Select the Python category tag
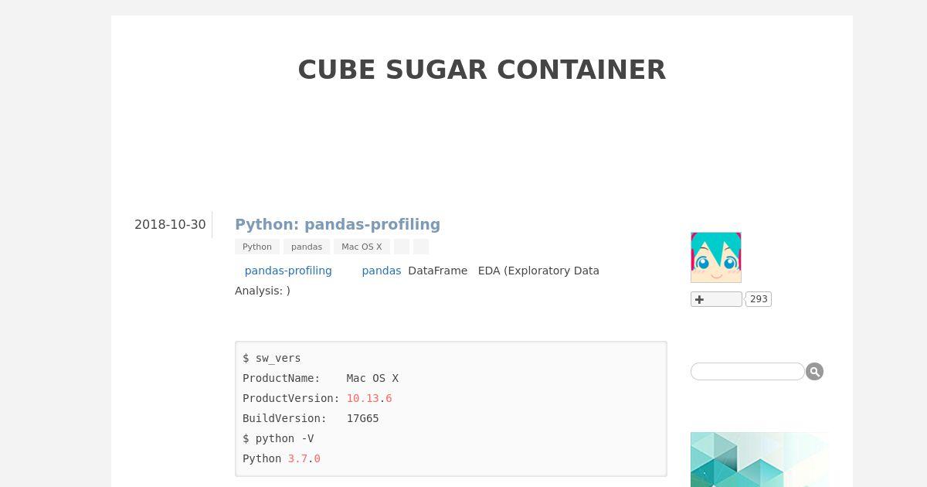This screenshot has height=487, width=927. coord(257,247)
